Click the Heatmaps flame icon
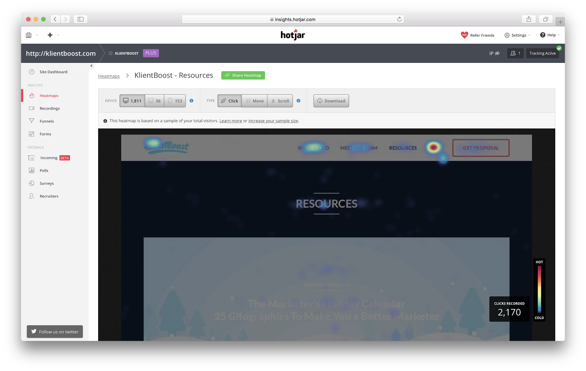Viewport: 586px width, 371px height. [32, 96]
